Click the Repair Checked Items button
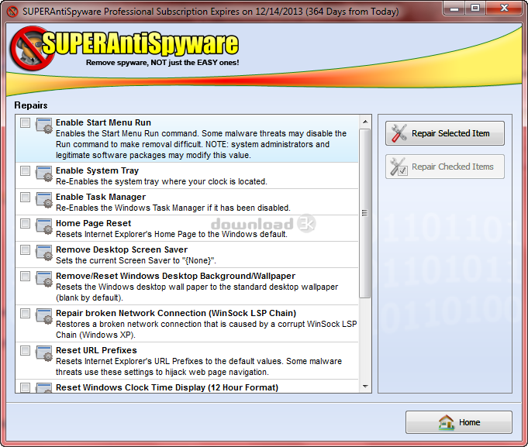 coord(444,167)
